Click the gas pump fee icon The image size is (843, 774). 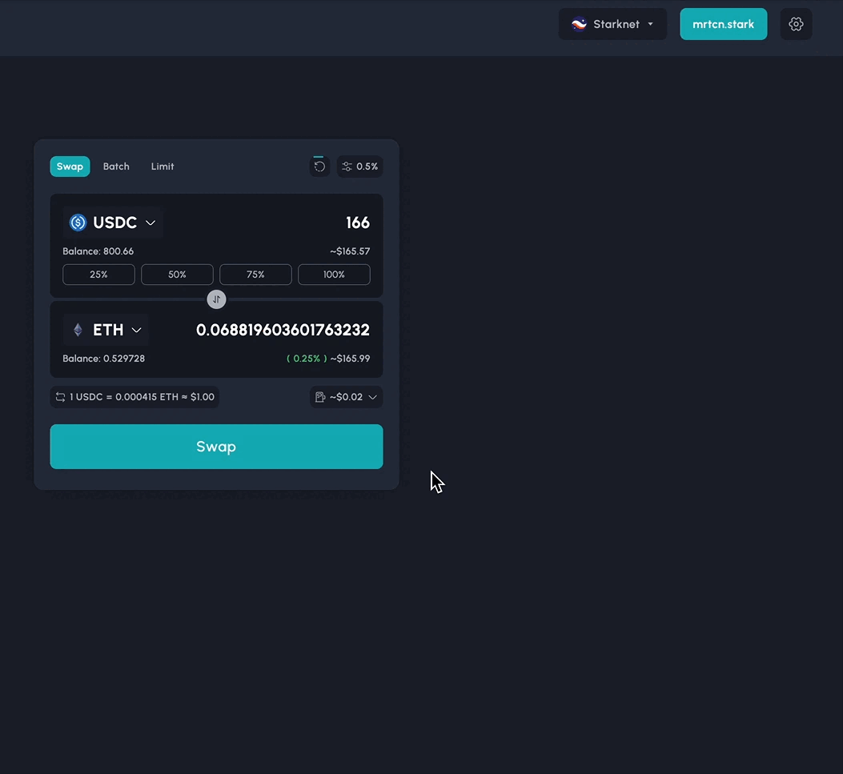click(320, 397)
